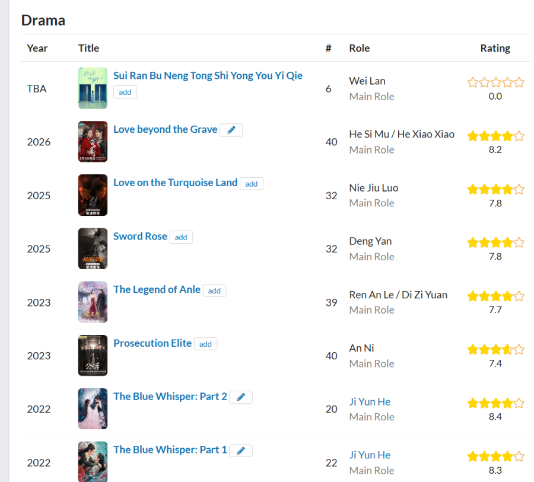Select Prosecution Elite poster thumbnail
This screenshot has height=482, width=534.
click(x=93, y=355)
